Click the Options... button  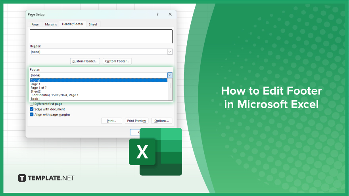pyautogui.click(x=161, y=121)
